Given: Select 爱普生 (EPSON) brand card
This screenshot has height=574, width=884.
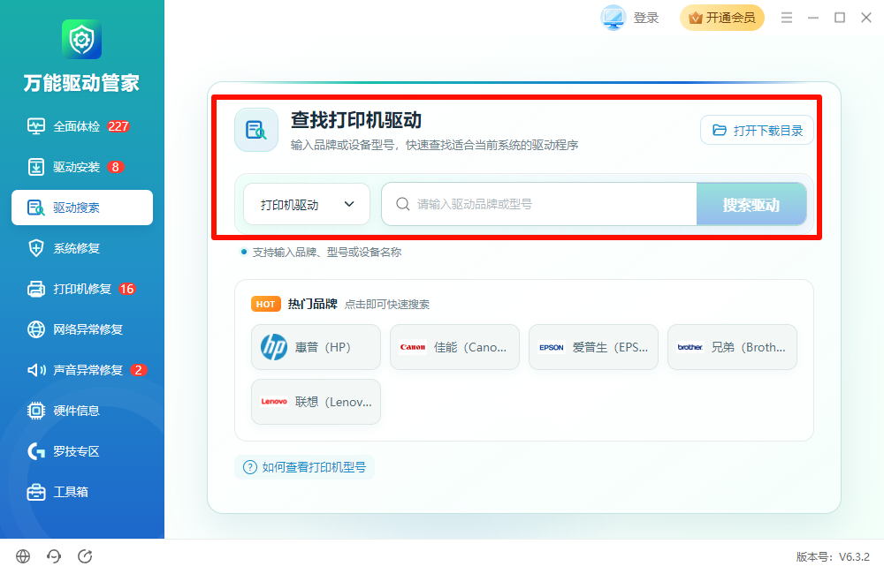Looking at the screenshot, I should click(593, 347).
